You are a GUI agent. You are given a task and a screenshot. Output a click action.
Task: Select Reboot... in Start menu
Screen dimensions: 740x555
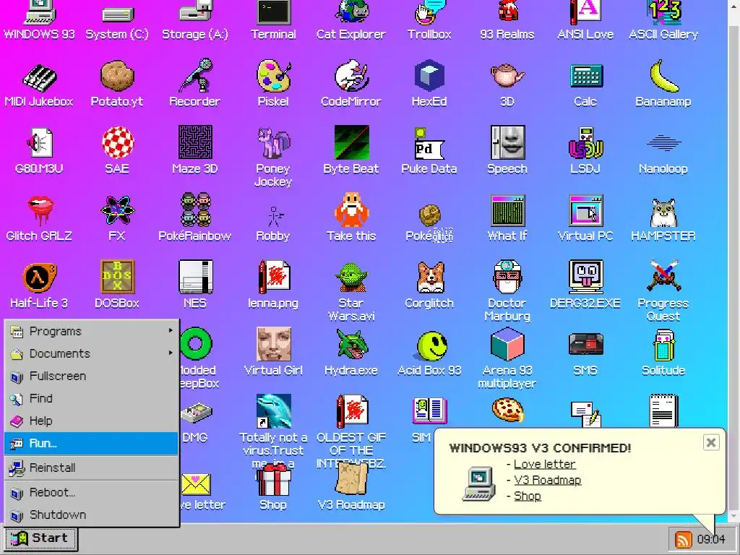[x=92, y=492]
